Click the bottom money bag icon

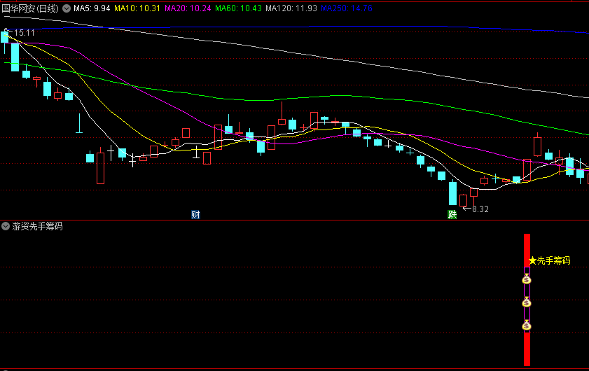(x=527, y=325)
